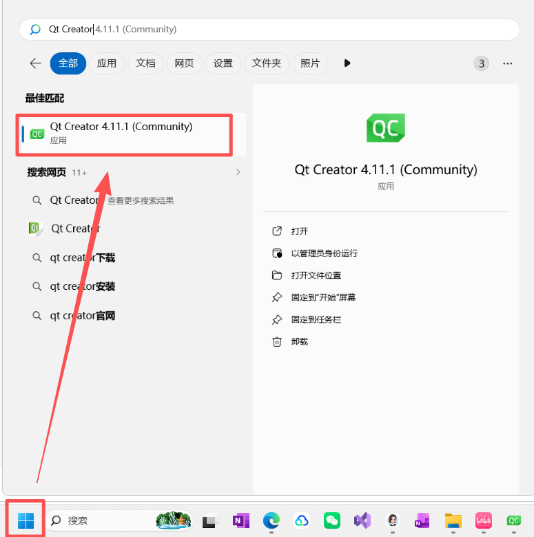Click the taskbar search box
Image resolution: width=534 pixels, height=537 pixels.
click(x=119, y=520)
